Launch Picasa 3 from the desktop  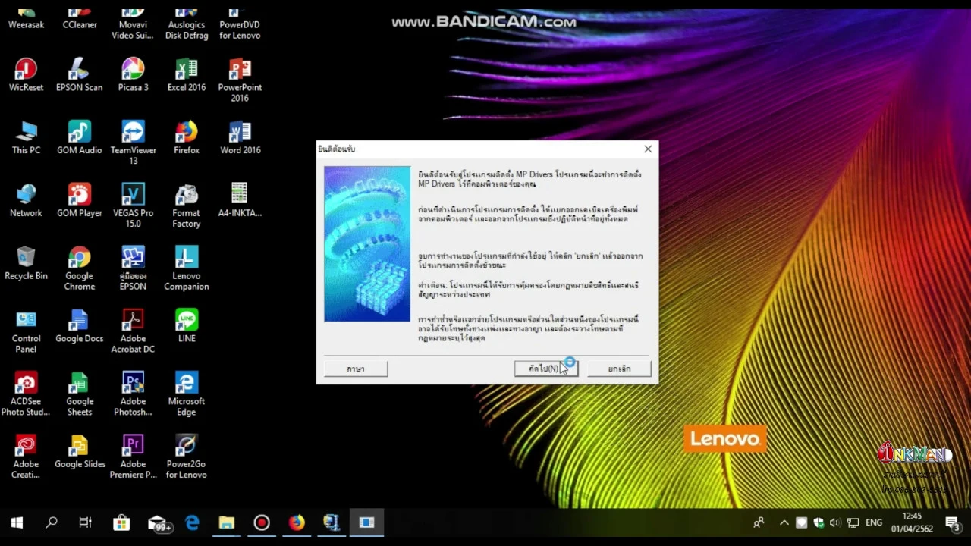[x=133, y=75]
